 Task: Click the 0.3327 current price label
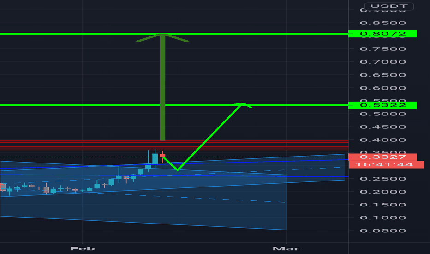(382, 157)
